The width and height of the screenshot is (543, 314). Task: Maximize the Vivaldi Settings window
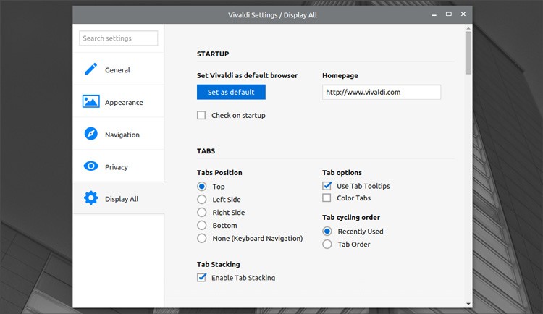point(448,14)
